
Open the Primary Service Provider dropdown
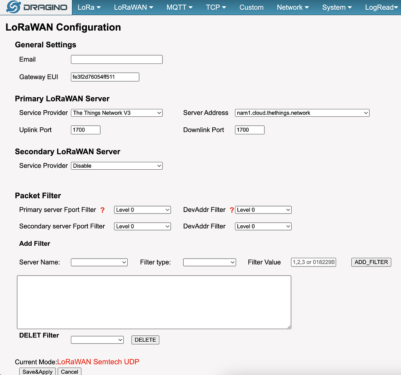[116, 113]
